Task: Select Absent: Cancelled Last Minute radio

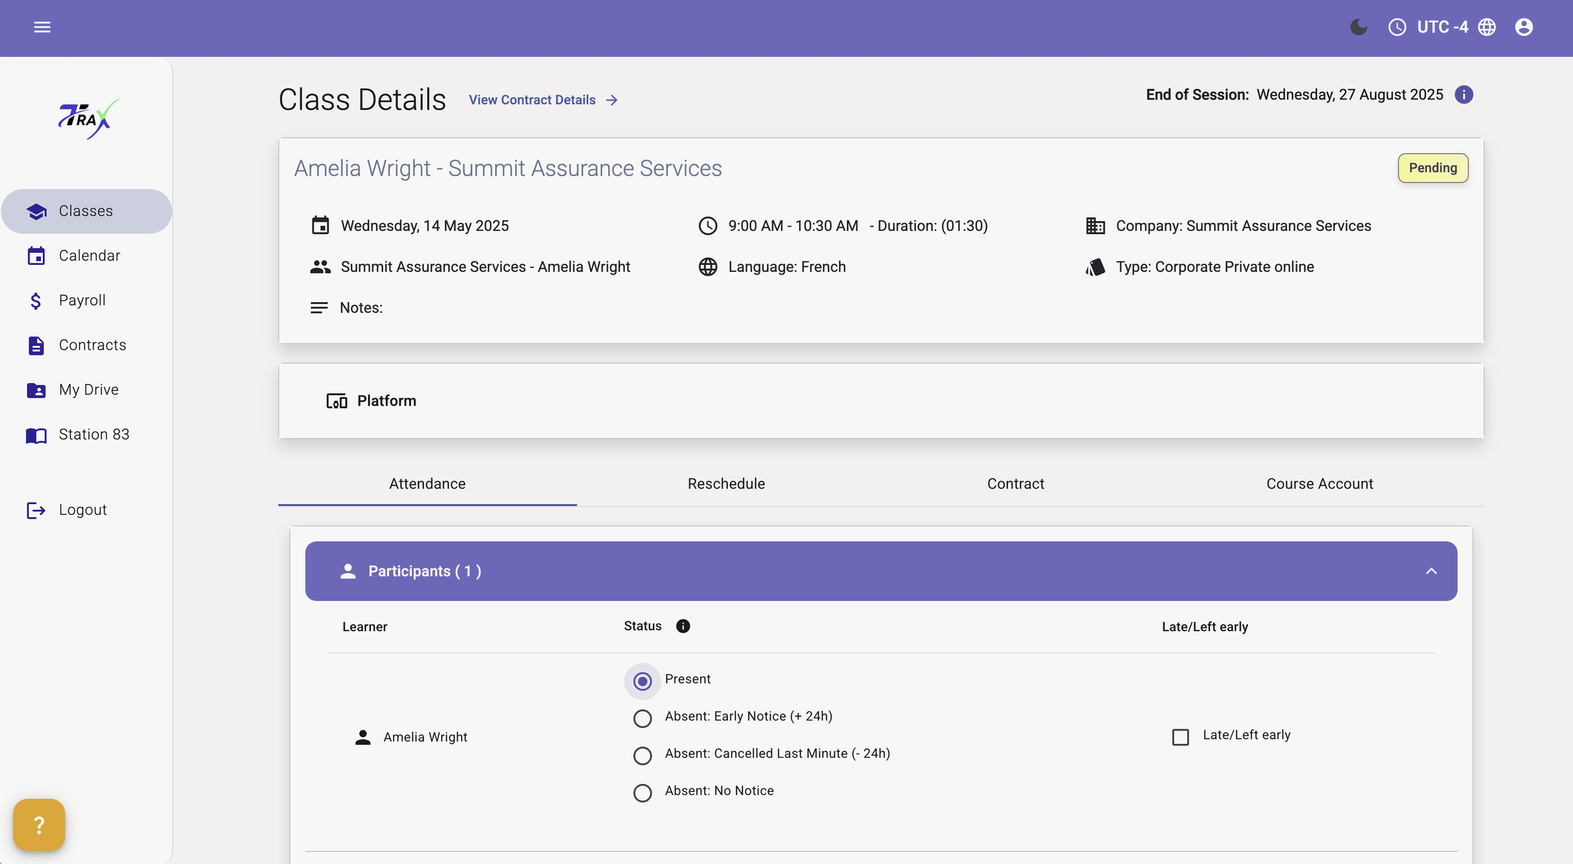Action: click(642, 755)
